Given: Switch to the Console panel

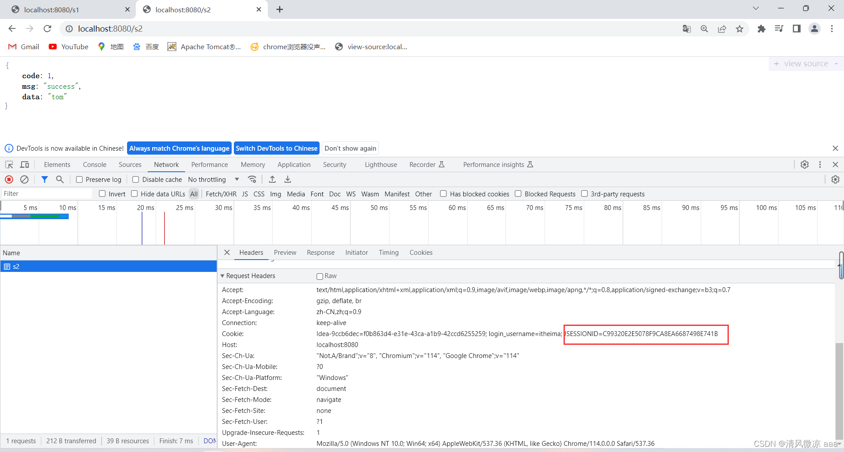Looking at the screenshot, I should [x=95, y=164].
